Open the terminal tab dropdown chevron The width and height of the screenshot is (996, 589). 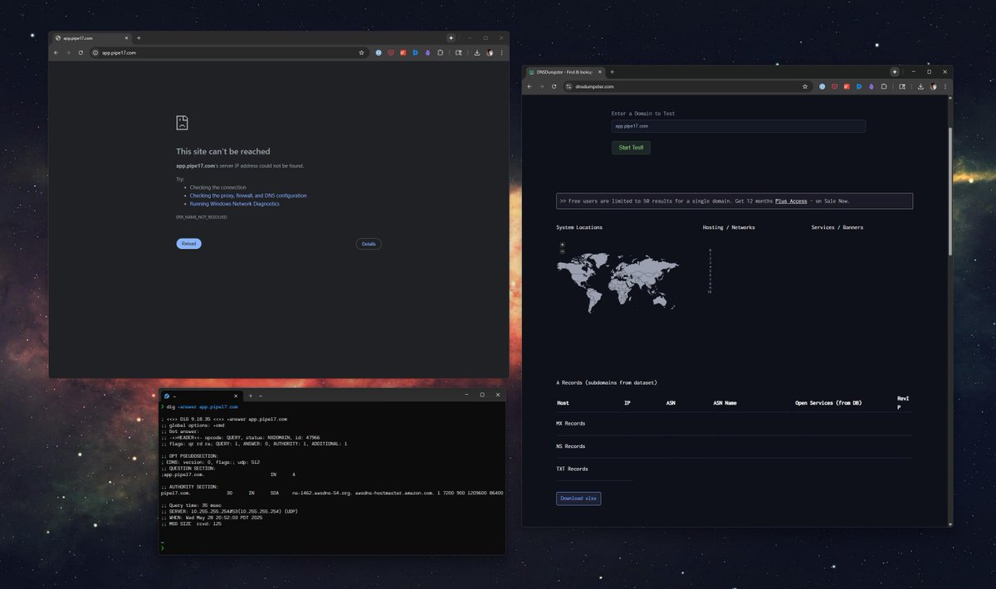tap(261, 396)
